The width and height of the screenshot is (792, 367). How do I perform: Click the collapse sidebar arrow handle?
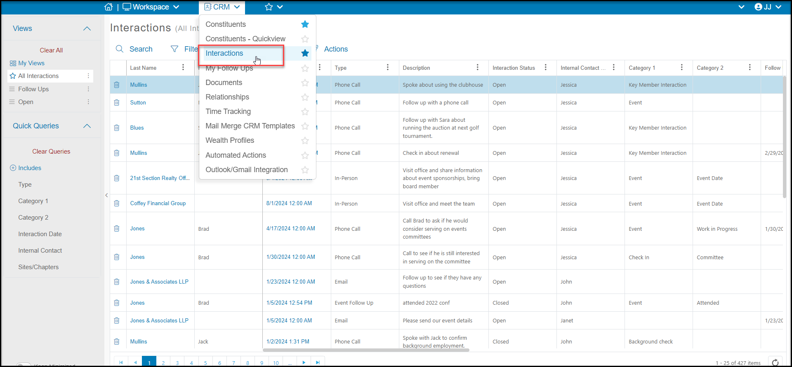click(106, 195)
